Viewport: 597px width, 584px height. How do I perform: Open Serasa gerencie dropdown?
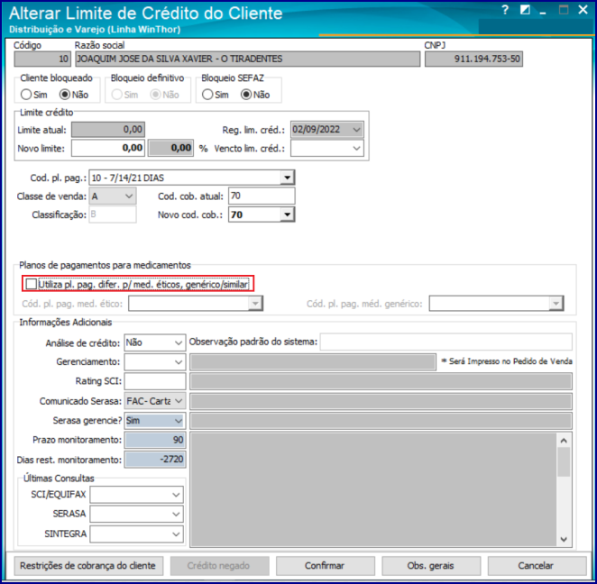pos(179,420)
